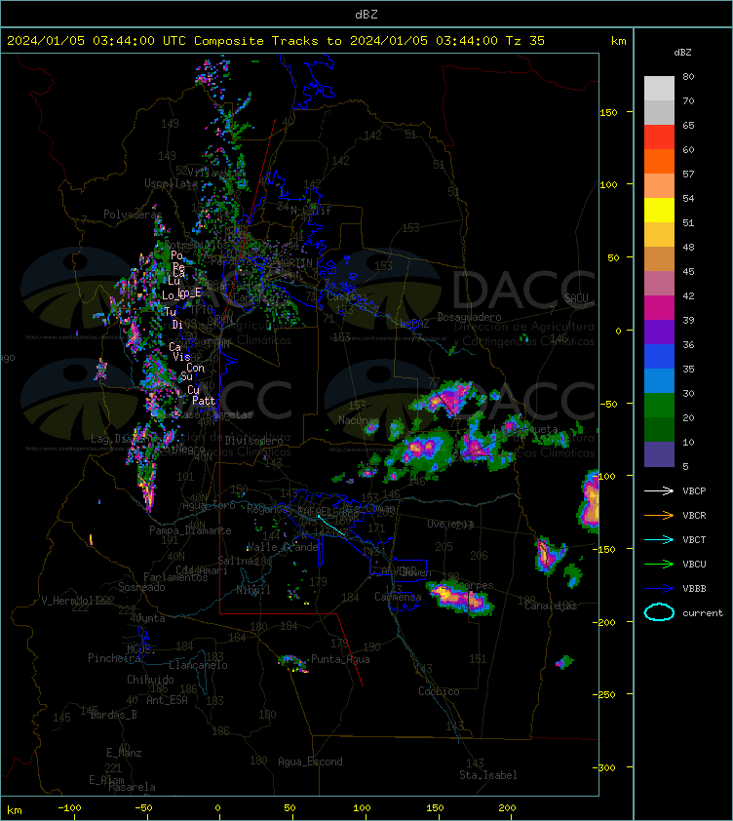Screen dimensions: 733x821
Task: Select the magenta 42 dBZ swatch
Action: click(x=659, y=307)
